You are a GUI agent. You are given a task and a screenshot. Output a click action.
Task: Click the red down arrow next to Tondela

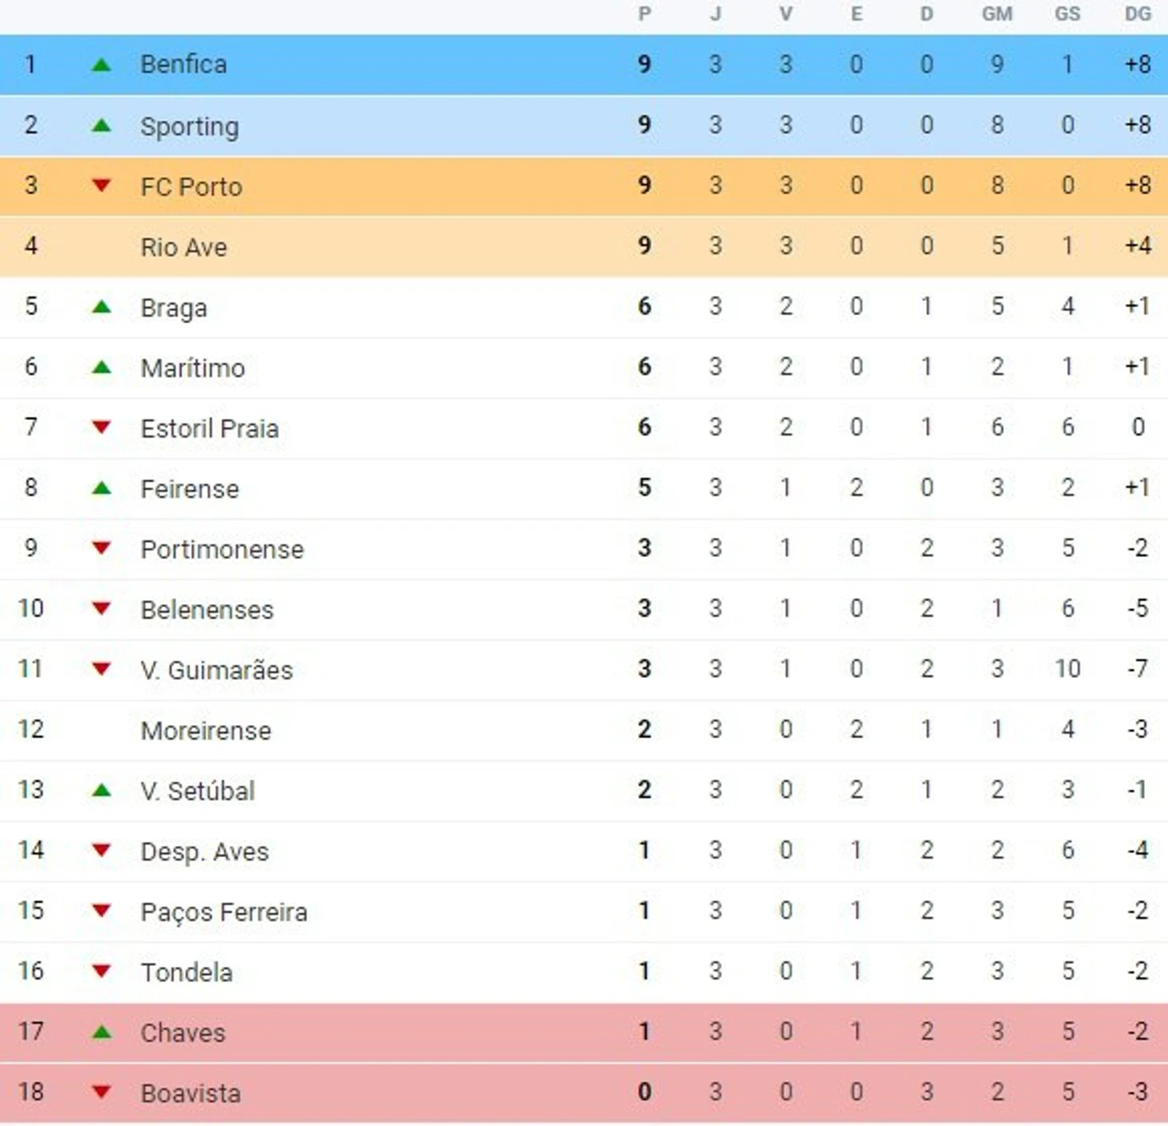coord(101,972)
